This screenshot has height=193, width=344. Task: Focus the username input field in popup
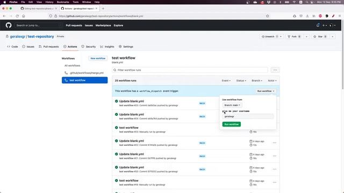pyautogui.click(x=248, y=116)
